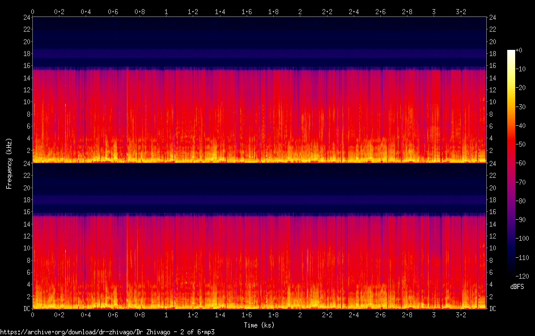The image size is (535, 336).
Task: Click the 'Frequency (kHz)' vertical axis label
Action: click(9, 163)
